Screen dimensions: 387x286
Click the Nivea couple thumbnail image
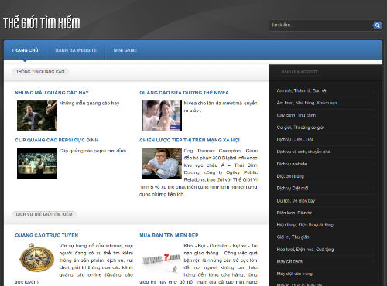pos(162,116)
